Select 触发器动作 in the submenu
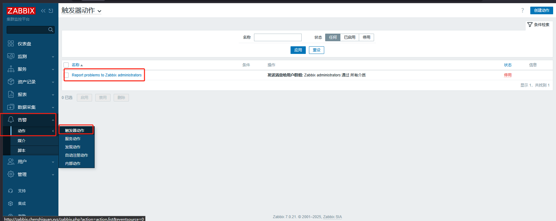 tap(77, 130)
